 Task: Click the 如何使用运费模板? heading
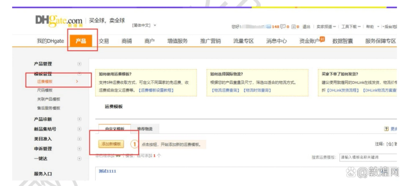pyautogui.click(x=115, y=74)
